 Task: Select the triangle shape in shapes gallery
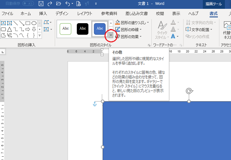coord(9,29)
